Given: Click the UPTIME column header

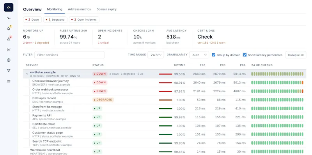Looking at the screenshot, I should tap(180, 65).
